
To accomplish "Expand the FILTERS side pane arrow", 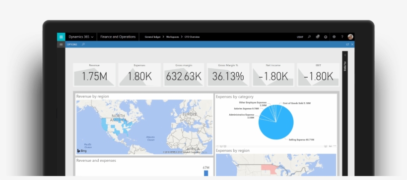I will click(345, 55).
